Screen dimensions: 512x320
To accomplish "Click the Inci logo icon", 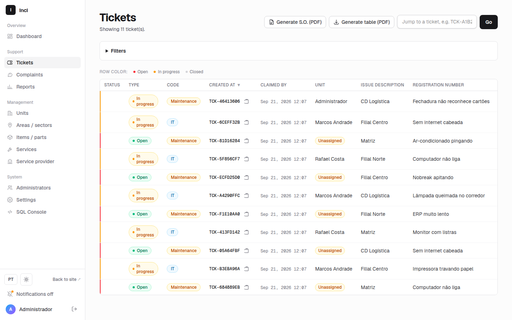I will click(x=11, y=10).
